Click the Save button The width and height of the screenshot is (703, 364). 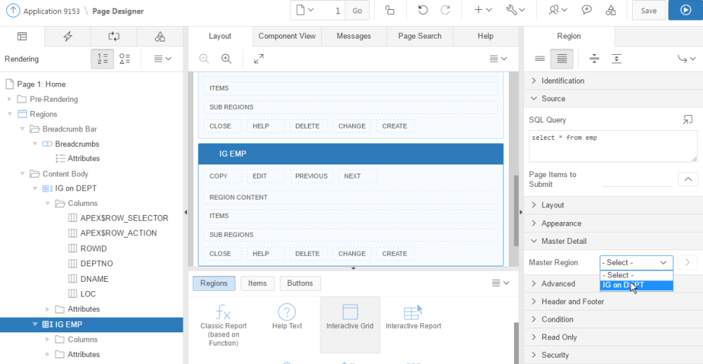point(649,11)
